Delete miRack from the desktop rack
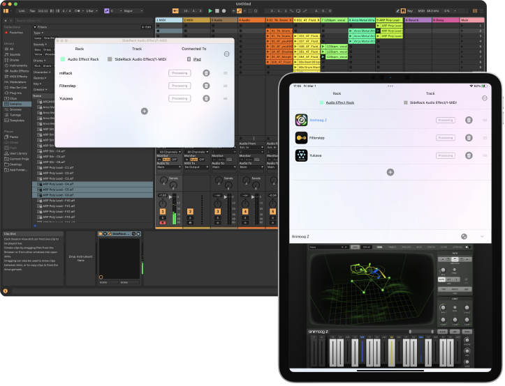Viewport: 505px width, 386px height. click(x=206, y=73)
